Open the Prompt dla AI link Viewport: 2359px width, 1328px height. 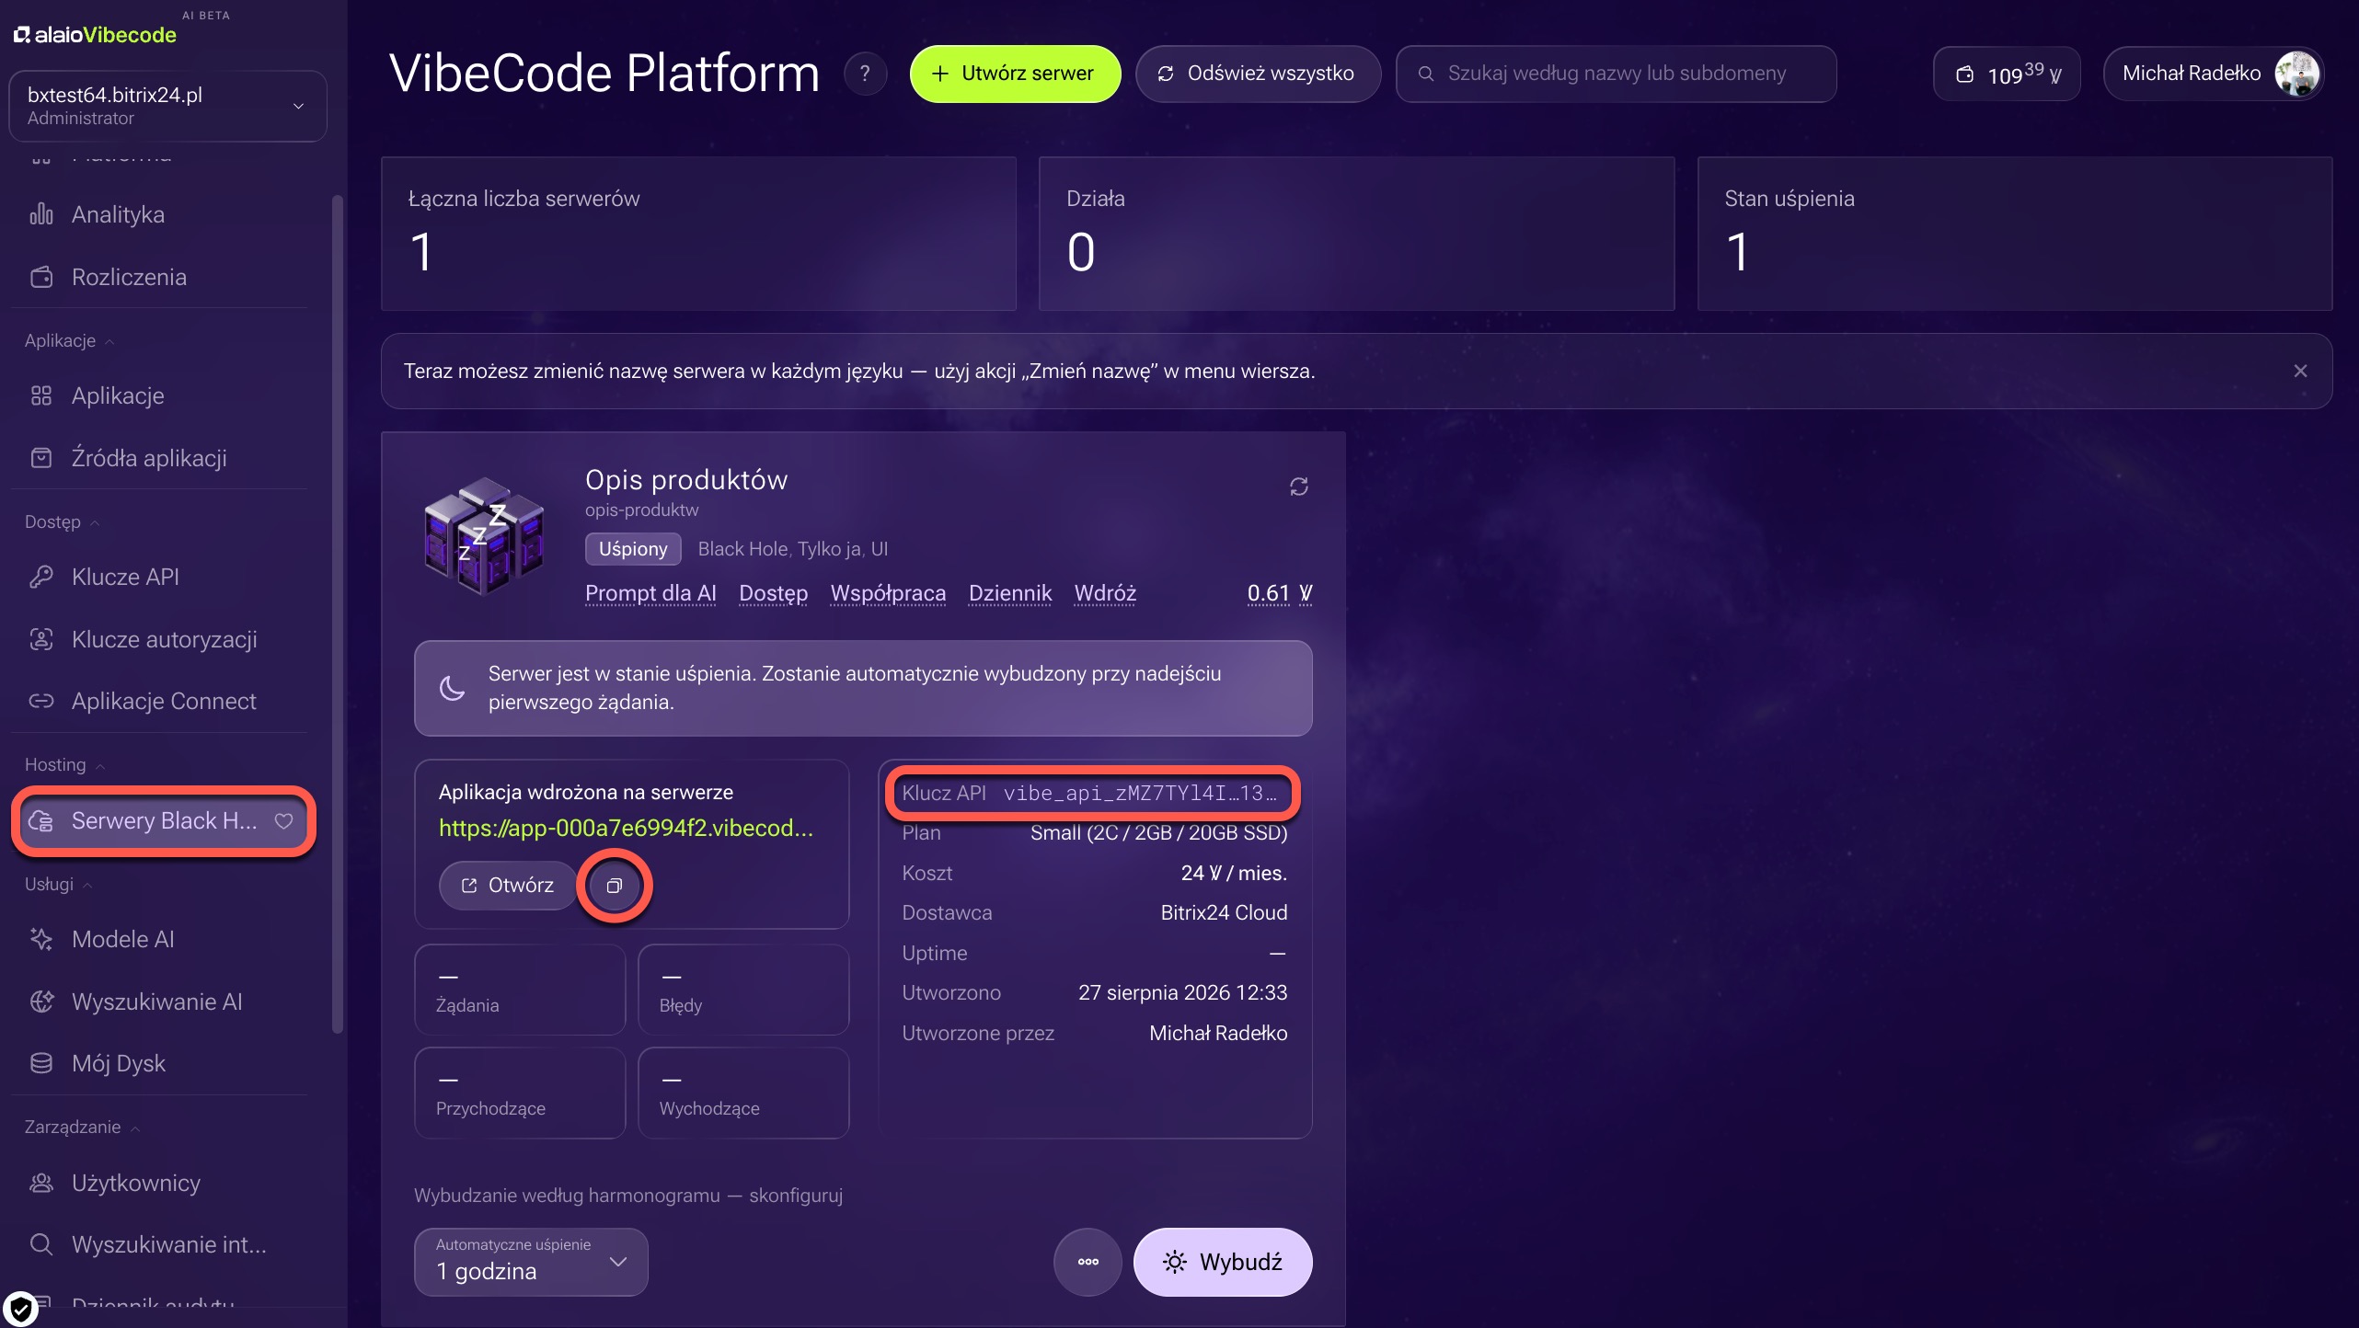(x=650, y=593)
